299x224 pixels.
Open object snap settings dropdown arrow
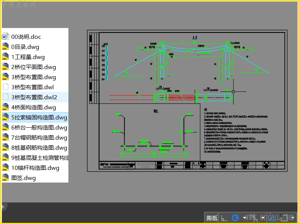click(x=293, y=218)
